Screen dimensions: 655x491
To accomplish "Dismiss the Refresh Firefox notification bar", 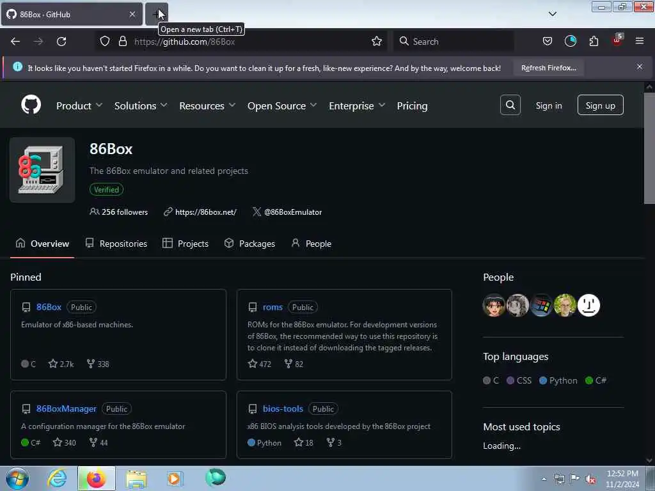I will 639,66.
